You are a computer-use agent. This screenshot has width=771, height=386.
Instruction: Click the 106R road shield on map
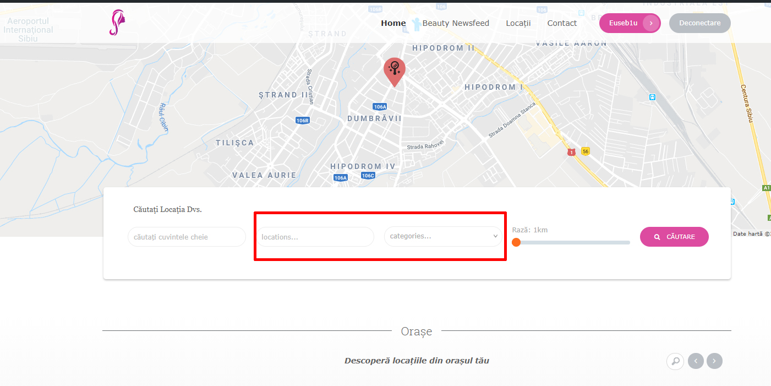(302, 121)
